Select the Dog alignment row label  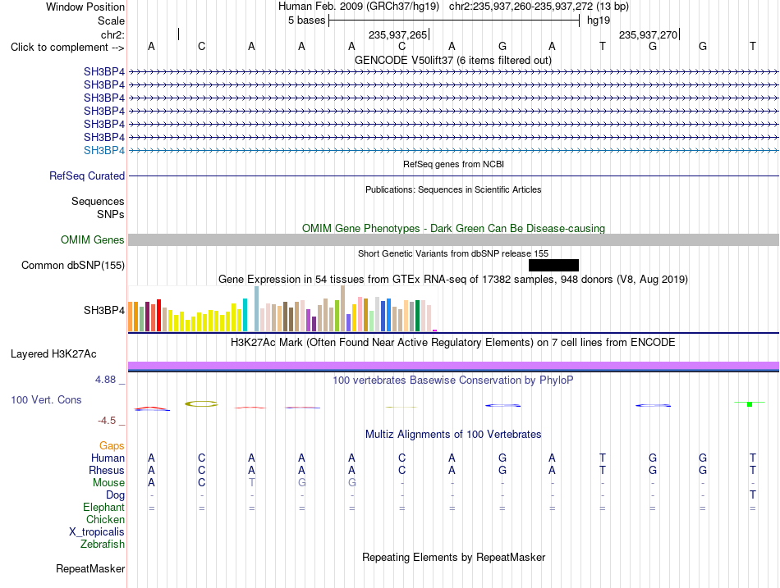(115, 495)
